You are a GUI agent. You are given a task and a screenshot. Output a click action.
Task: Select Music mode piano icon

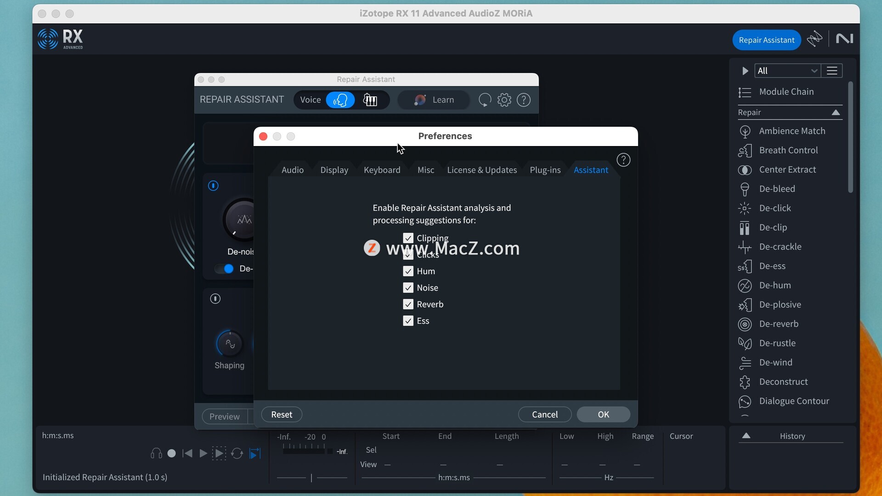point(370,100)
